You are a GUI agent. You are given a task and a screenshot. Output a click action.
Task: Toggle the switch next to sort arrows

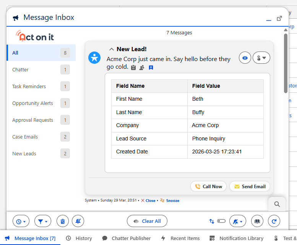point(221,221)
